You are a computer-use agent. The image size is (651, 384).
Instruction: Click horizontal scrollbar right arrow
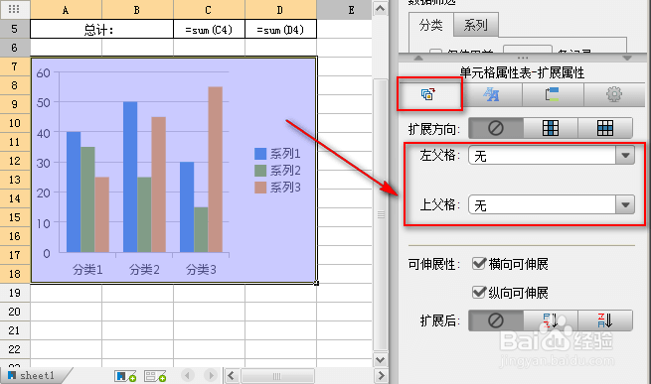pos(381,376)
